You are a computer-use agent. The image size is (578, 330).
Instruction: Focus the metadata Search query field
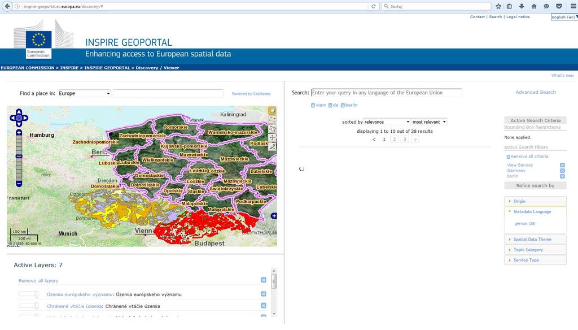pyautogui.click(x=386, y=93)
